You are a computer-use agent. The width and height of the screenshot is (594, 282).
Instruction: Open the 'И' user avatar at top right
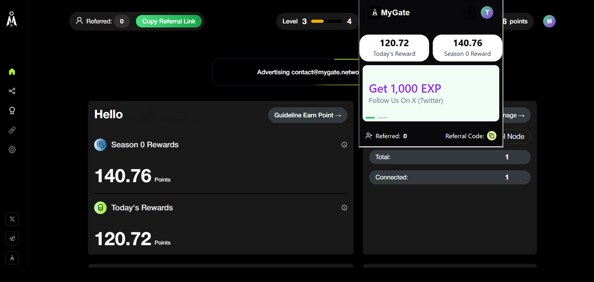click(x=549, y=21)
